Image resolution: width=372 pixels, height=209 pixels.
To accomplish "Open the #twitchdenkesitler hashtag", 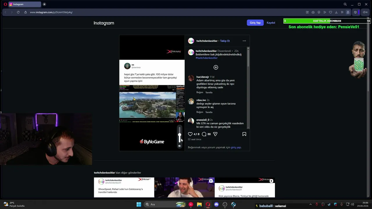I will 207,58.
